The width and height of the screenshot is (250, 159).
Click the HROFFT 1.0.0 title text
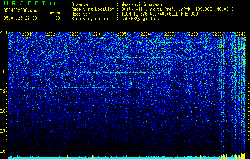coord(31,3)
